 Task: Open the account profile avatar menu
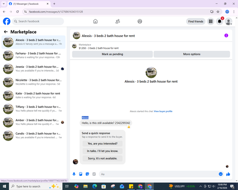(x=228, y=22)
